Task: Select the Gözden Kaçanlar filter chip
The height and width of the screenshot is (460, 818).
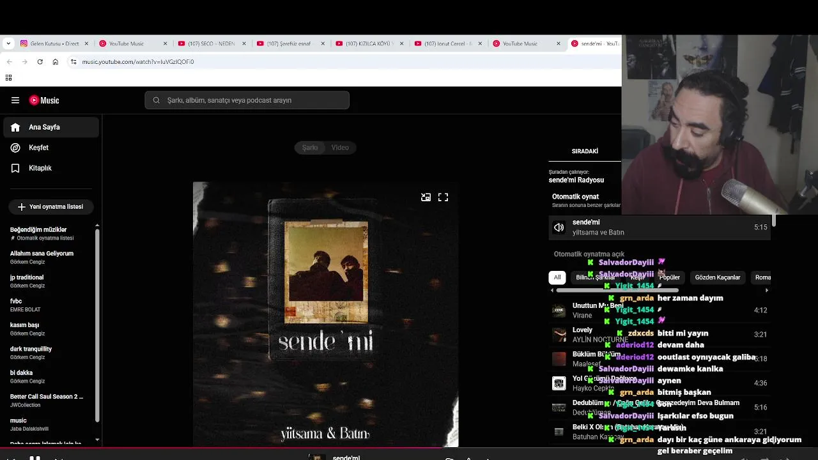Action: point(718,277)
